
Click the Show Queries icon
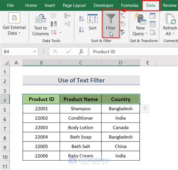click(153, 16)
